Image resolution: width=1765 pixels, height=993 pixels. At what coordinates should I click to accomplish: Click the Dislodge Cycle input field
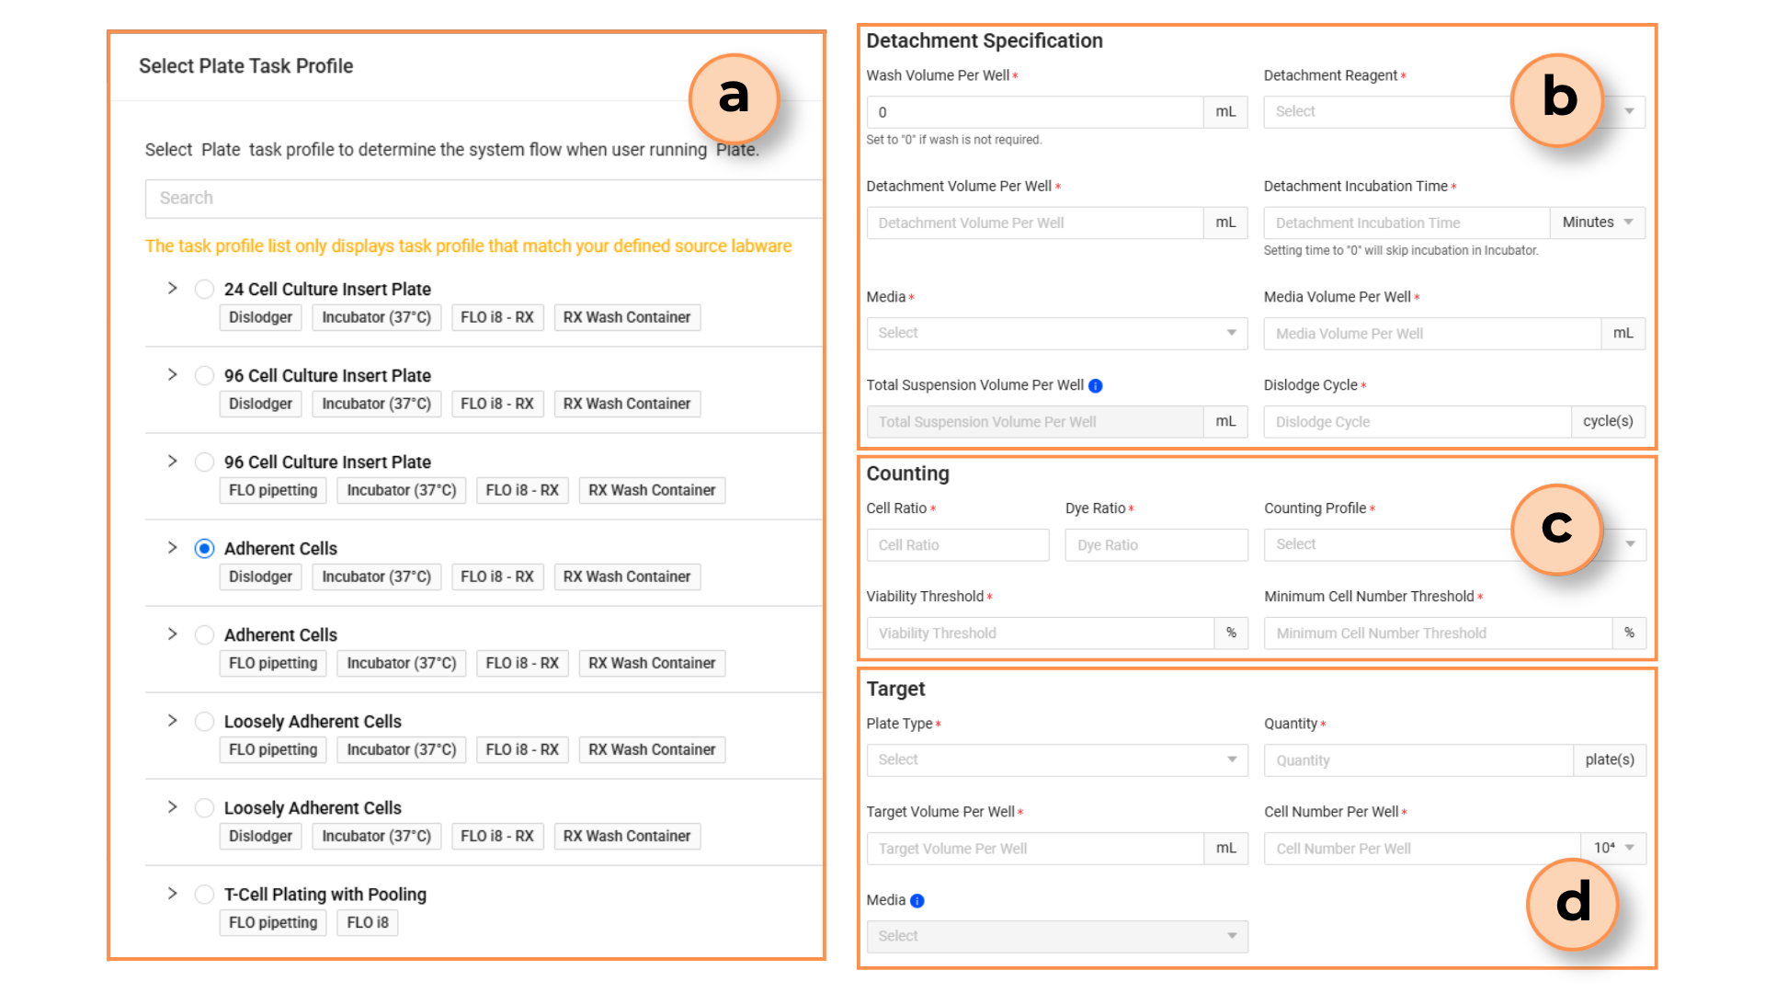tap(1418, 422)
